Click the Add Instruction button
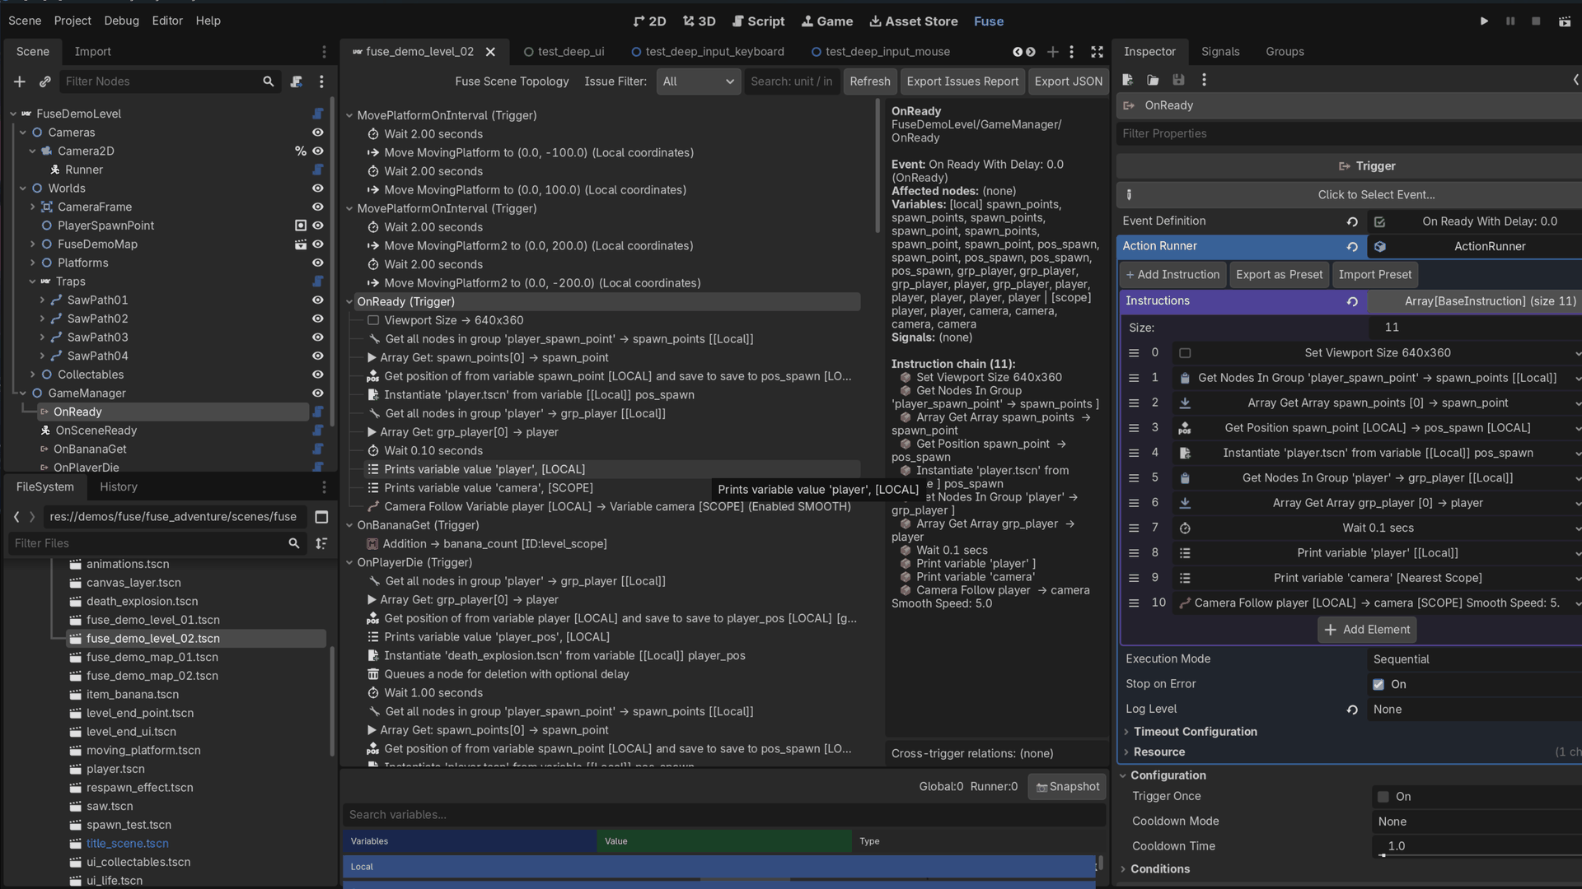This screenshot has width=1582, height=889. pyautogui.click(x=1172, y=275)
